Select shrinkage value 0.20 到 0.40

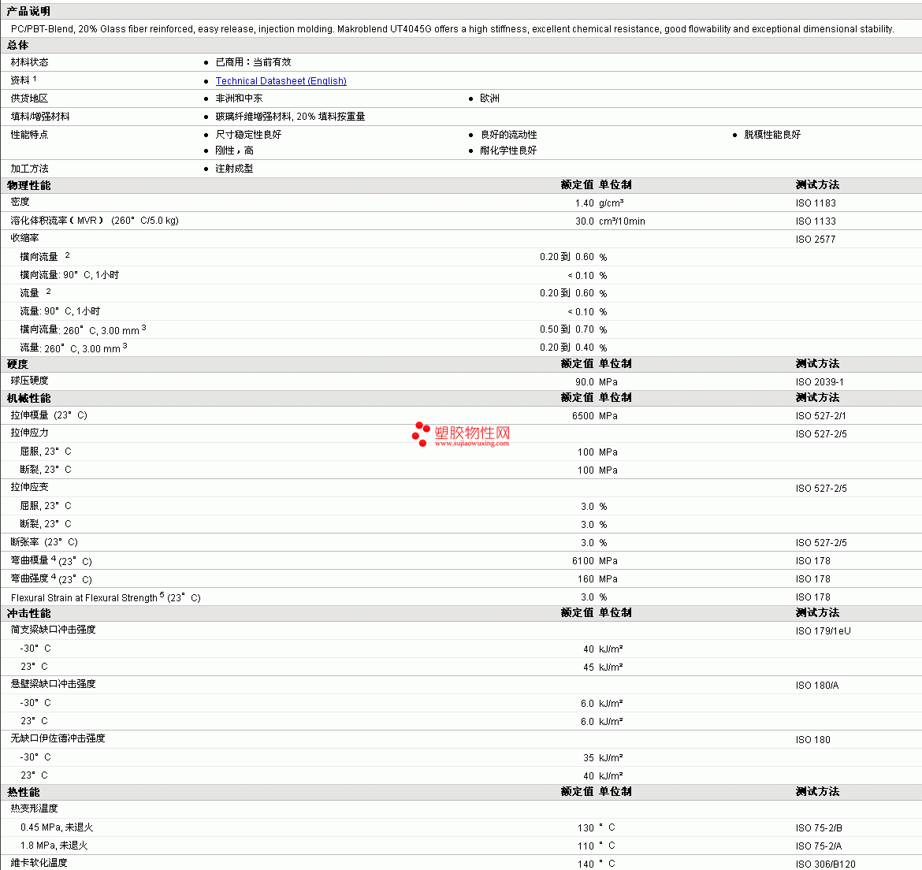[567, 348]
